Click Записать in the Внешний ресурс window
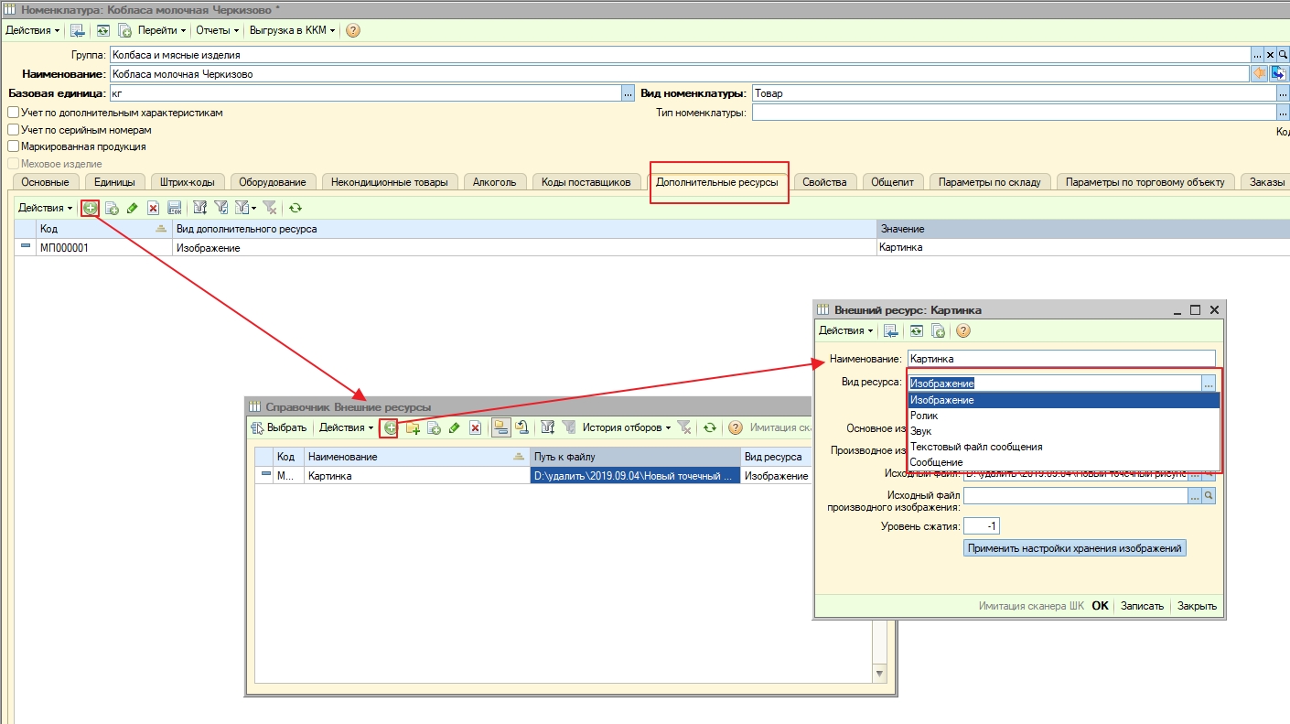Viewport: 1290px width, 724px height. pos(1142,606)
